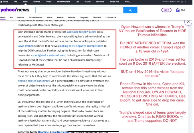
Task: Click the blue search magnifier button
Action: coord(130,10)
